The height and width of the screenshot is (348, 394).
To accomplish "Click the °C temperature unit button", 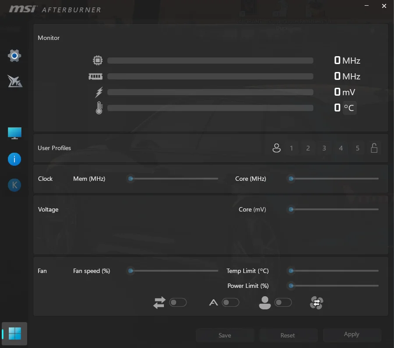I will (349, 108).
